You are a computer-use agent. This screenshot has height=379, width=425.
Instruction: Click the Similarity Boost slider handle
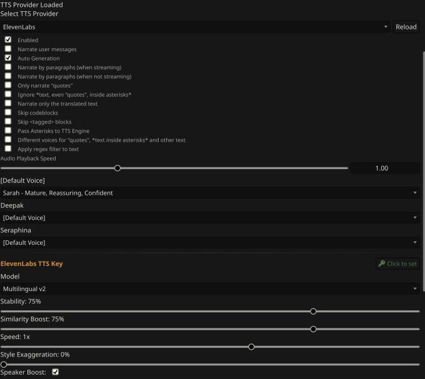click(x=313, y=329)
